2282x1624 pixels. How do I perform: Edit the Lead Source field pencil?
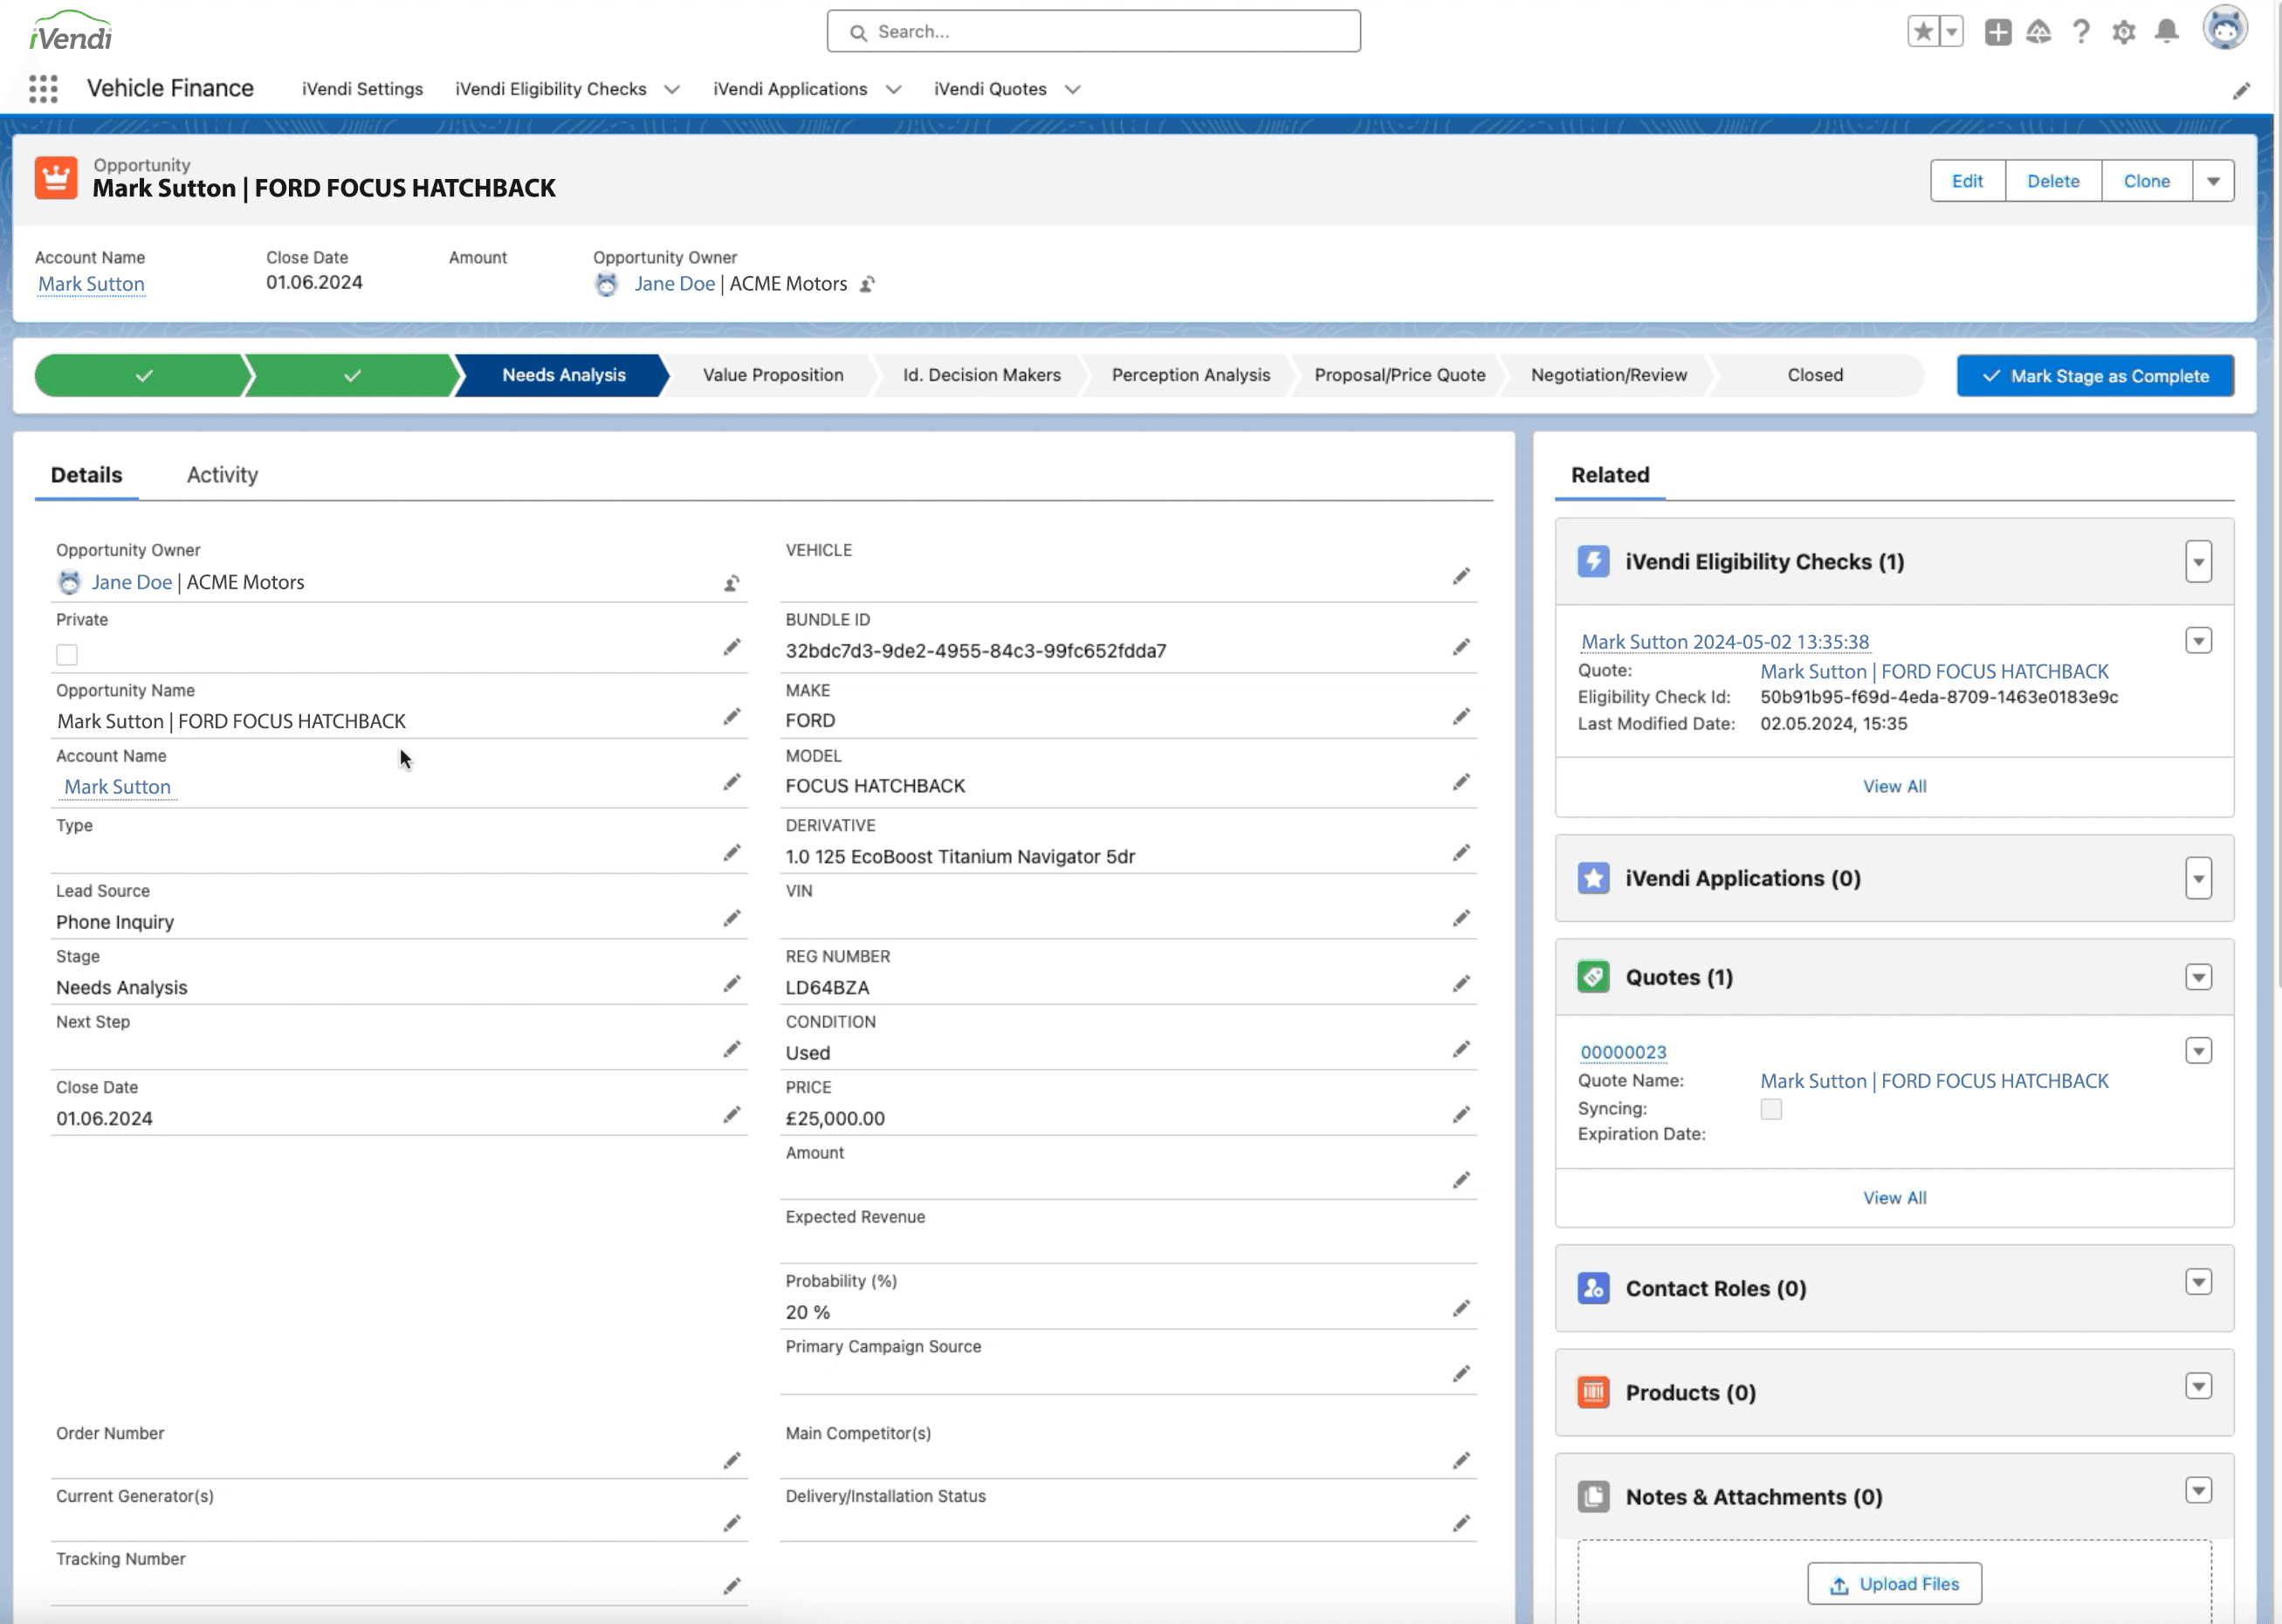point(732,918)
